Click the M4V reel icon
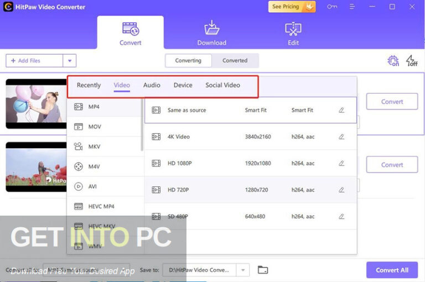 coord(79,166)
